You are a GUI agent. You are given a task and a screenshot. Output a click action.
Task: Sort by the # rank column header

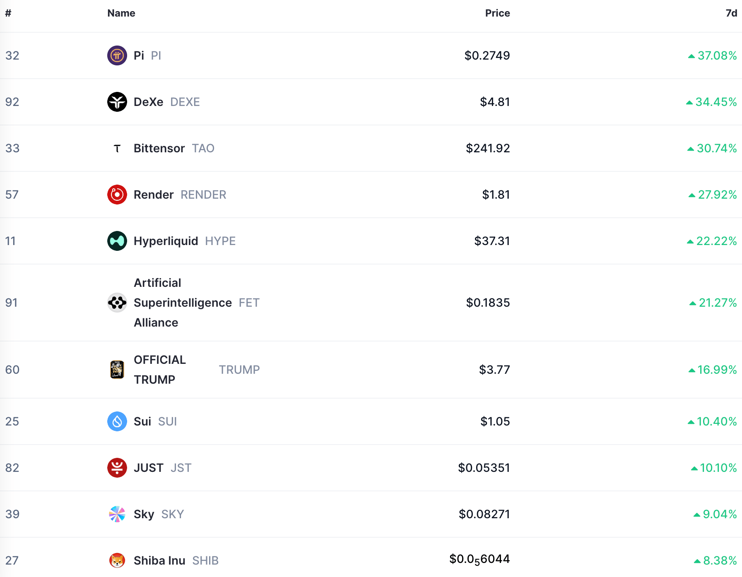(x=8, y=13)
